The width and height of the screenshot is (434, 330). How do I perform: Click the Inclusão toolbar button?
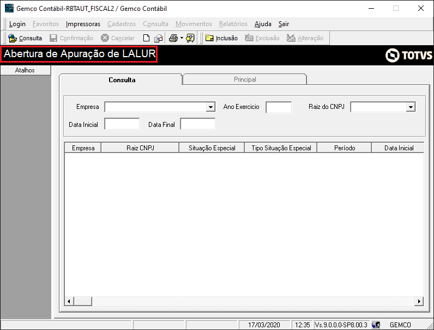(x=221, y=38)
